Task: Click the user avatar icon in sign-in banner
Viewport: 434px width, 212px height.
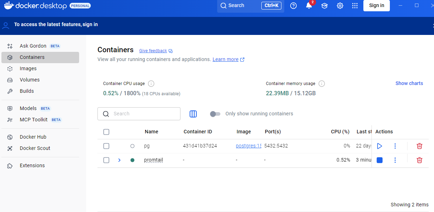Action: [x=5, y=25]
